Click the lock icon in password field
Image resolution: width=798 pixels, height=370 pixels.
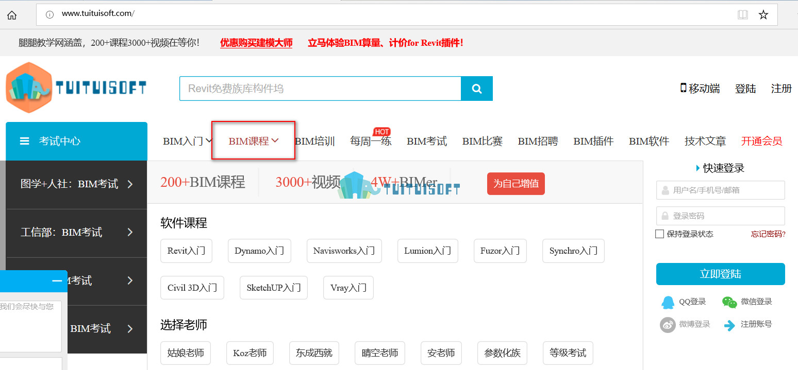pos(665,216)
